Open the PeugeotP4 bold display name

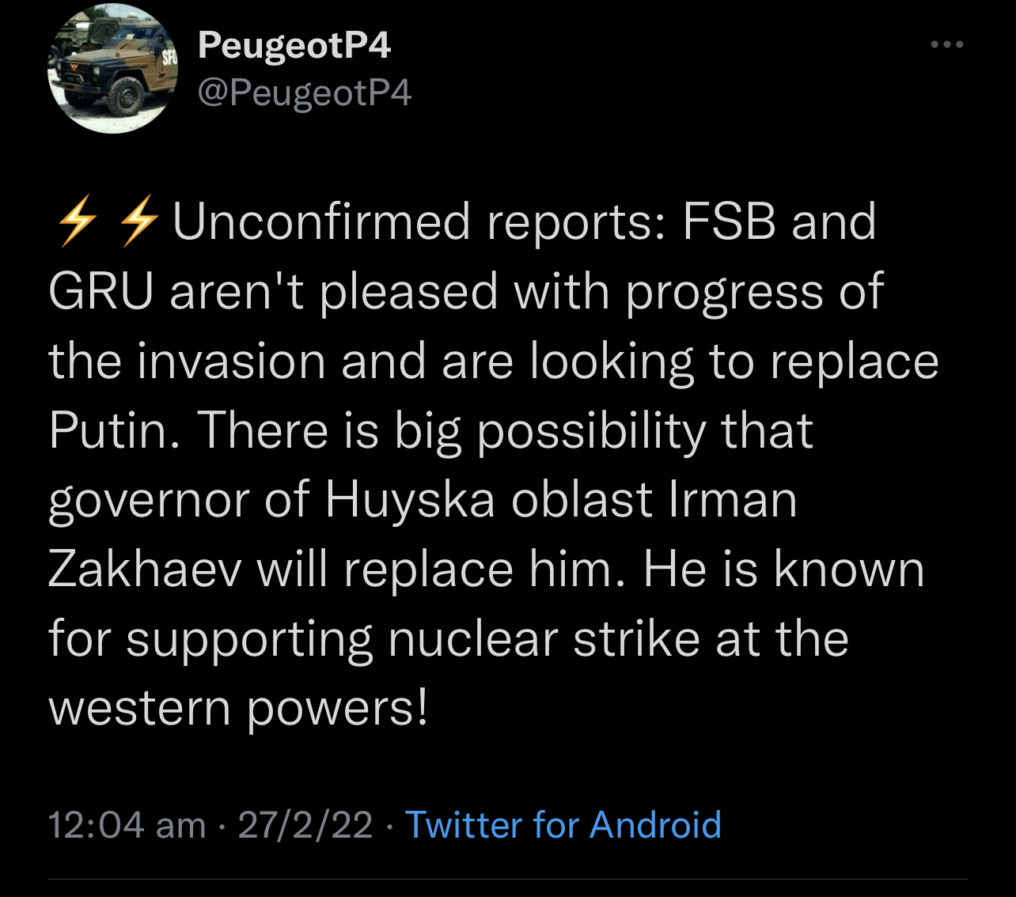click(x=294, y=45)
